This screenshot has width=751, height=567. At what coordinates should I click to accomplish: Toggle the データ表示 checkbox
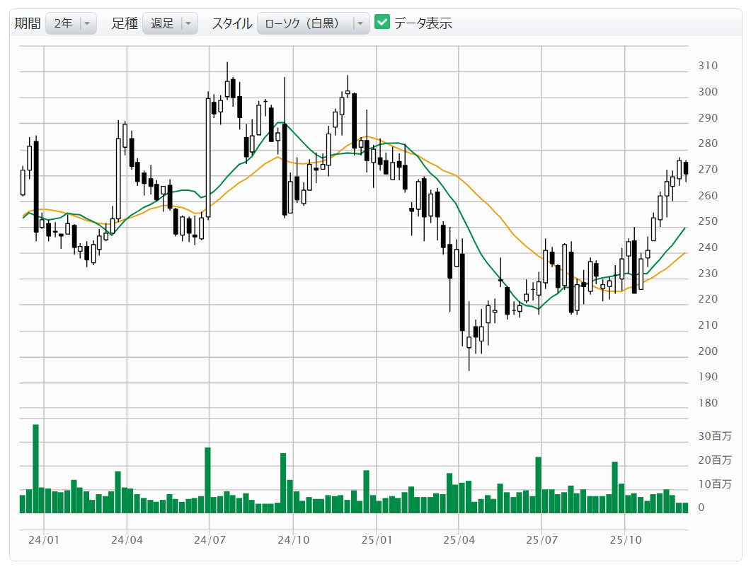point(382,23)
